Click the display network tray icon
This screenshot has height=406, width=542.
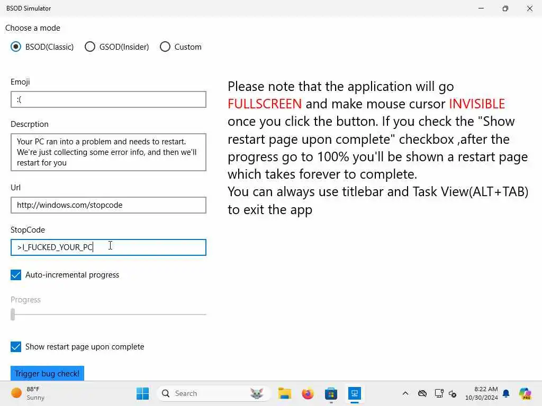pos(439,393)
